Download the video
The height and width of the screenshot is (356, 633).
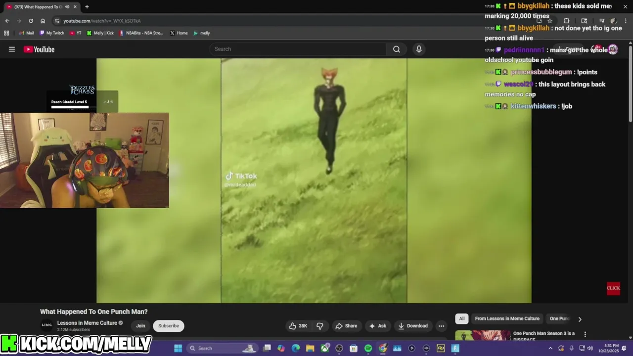[413, 326]
